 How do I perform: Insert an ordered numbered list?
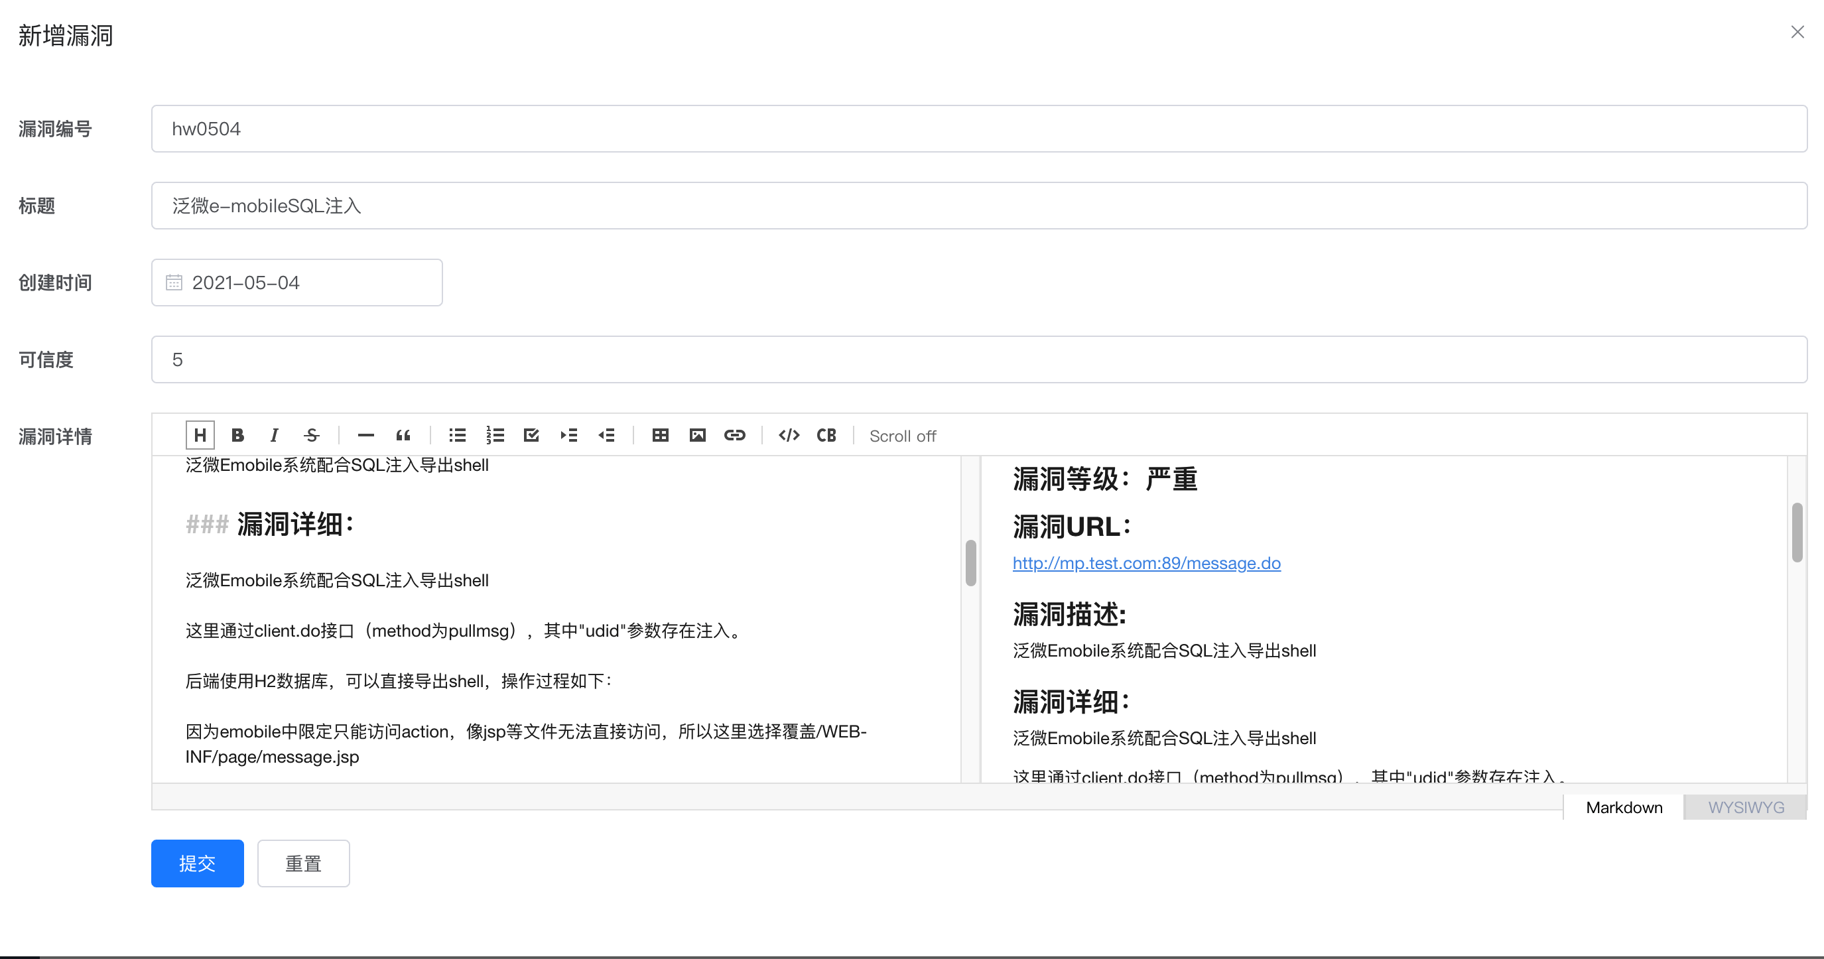coord(495,435)
